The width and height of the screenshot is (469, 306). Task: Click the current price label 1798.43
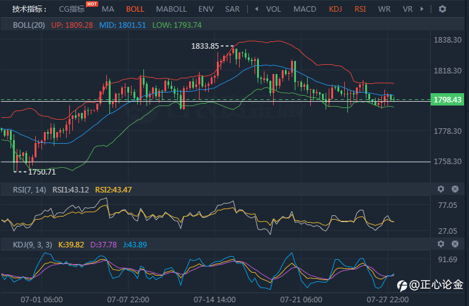(x=447, y=99)
